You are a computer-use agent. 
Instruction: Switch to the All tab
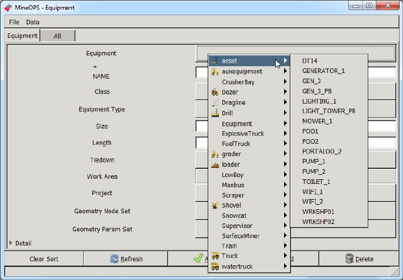click(x=57, y=36)
